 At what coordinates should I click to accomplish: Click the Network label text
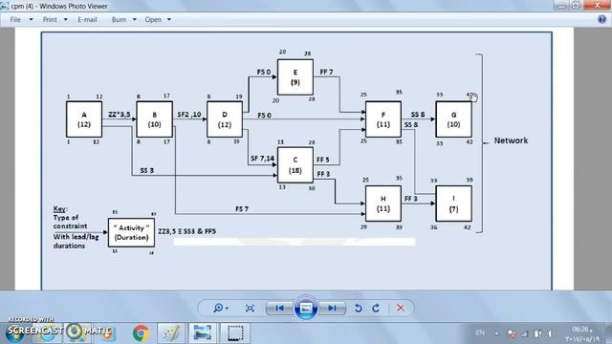[x=511, y=140]
